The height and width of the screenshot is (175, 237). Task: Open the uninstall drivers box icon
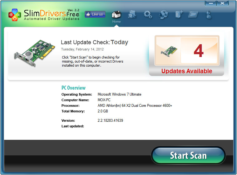132,14
